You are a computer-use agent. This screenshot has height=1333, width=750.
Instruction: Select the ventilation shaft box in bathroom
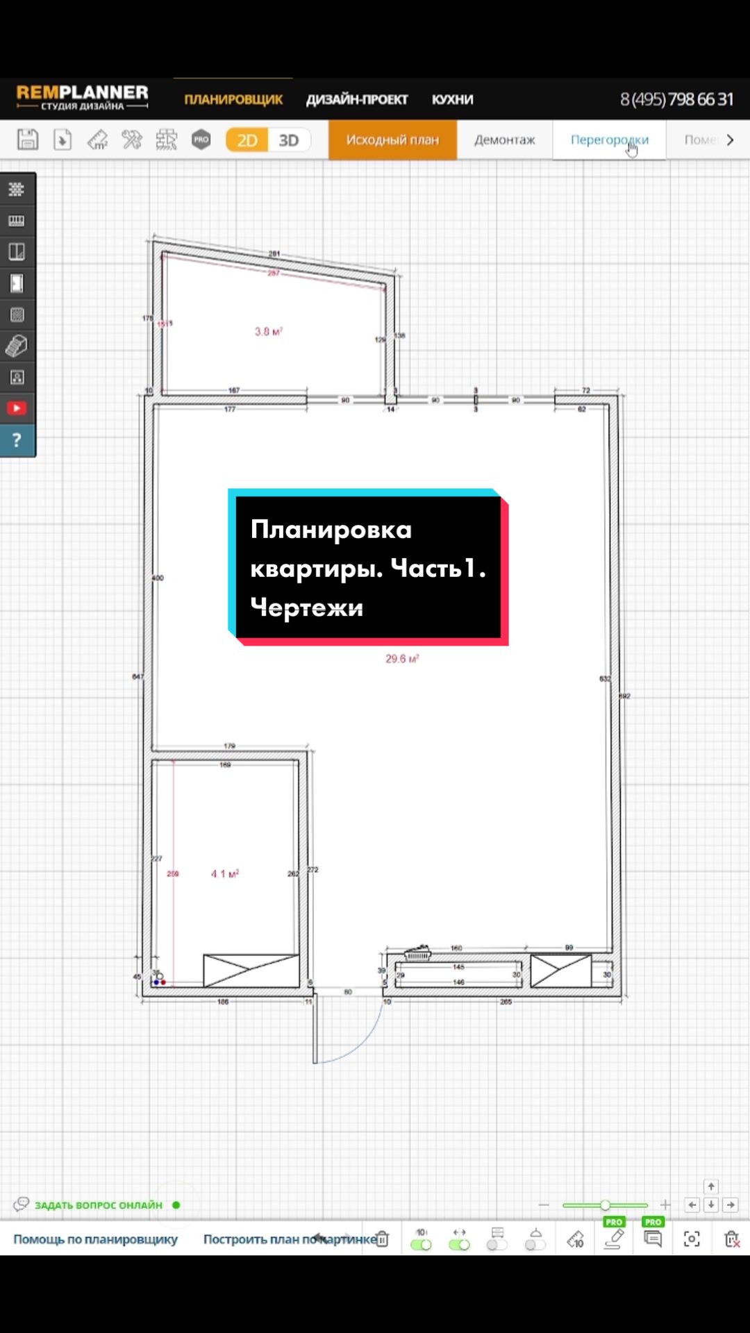click(251, 971)
